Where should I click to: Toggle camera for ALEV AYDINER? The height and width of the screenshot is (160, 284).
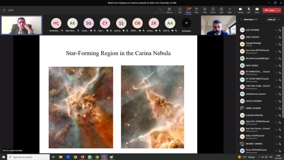(276, 30)
